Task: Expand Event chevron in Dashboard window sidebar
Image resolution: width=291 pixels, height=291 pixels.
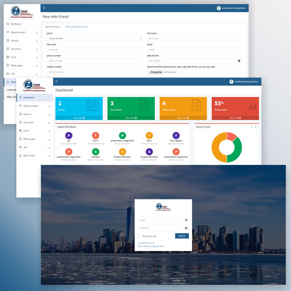Action: tap(50, 131)
